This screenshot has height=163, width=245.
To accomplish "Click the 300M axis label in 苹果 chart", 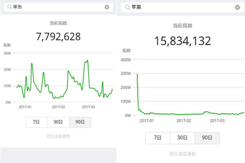I will [126, 74].
